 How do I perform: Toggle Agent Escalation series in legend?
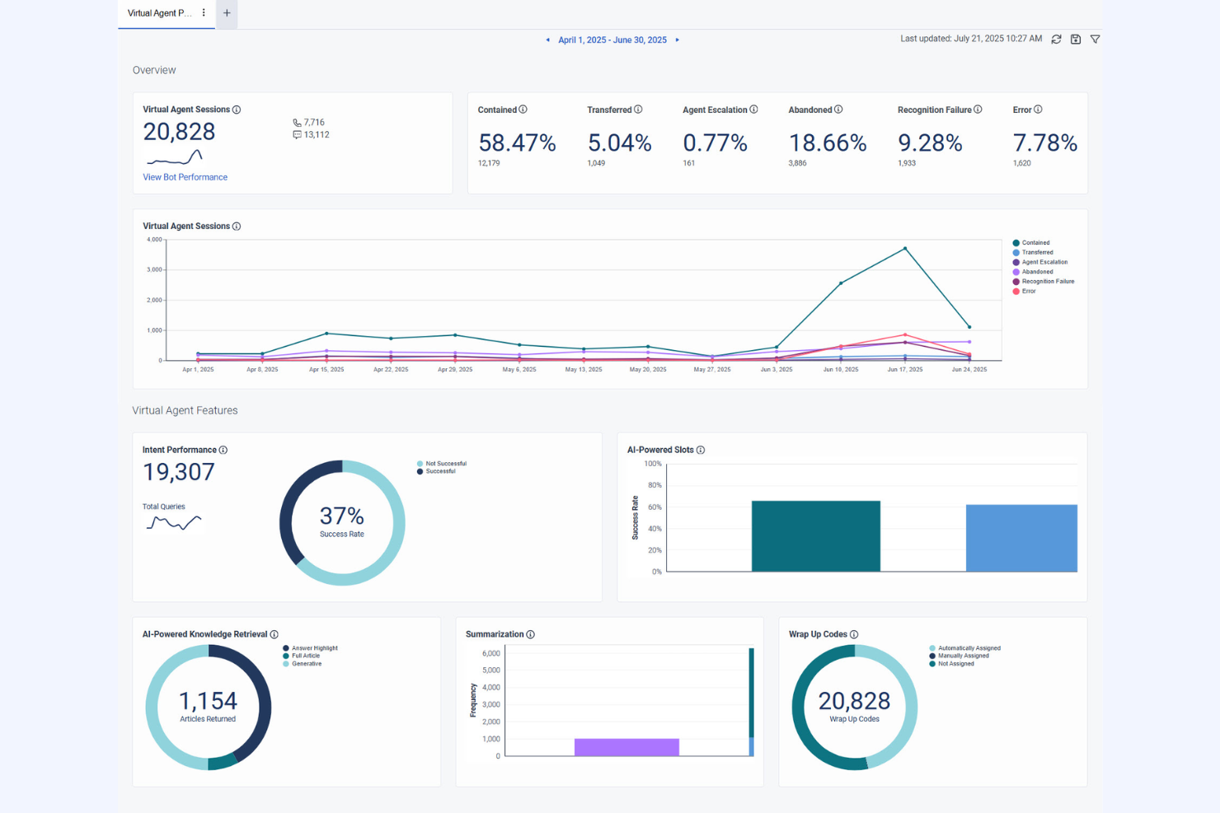[1040, 262]
